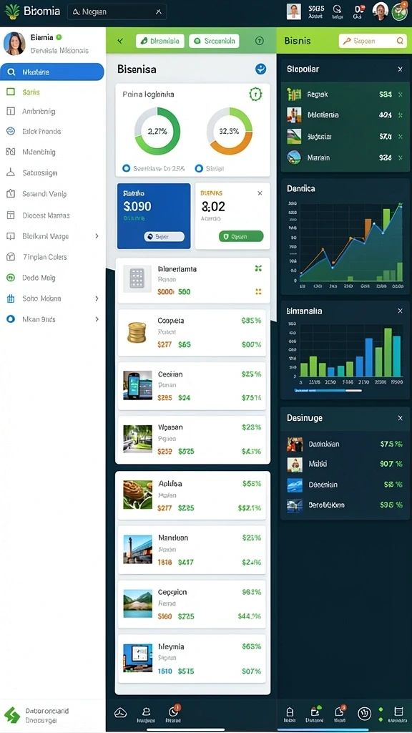412x733 pixels.
Task: Click the Dlranisia green tab button
Action: coord(160,41)
